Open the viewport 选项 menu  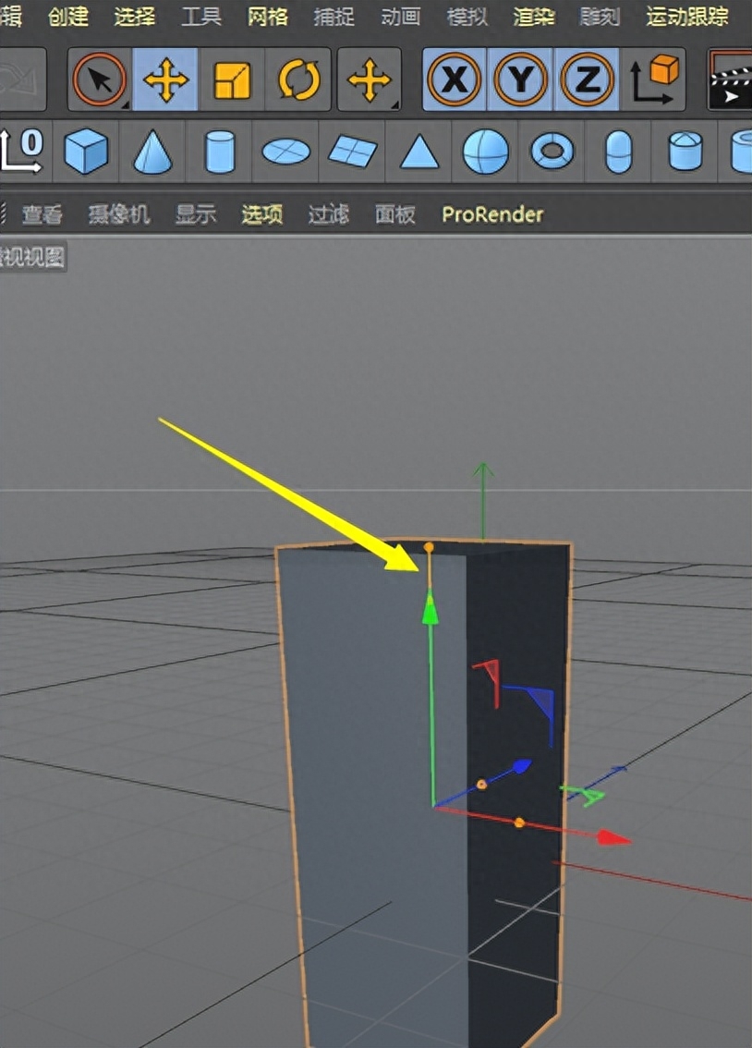pyautogui.click(x=261, y=214)
